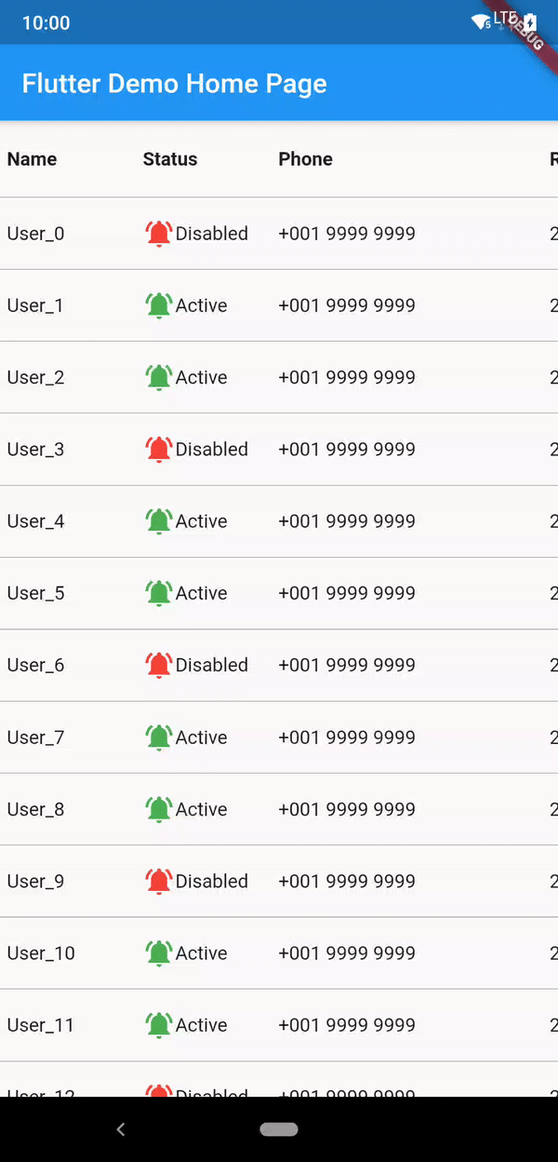This screenshot has width=558, height=1162.
Task: Select the User_4 name cell
Action: (x=35, y=521)
